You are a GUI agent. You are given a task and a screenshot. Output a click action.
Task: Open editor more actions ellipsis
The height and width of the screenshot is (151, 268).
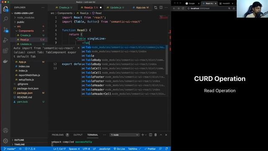click(166, 8)
